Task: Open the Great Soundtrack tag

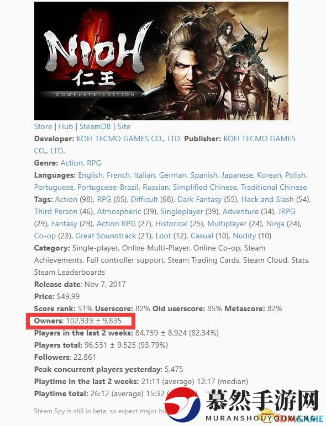Action: [106, 236]
